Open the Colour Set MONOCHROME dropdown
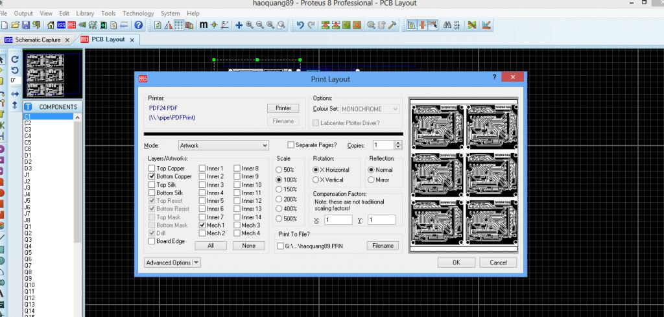664x317 pixels. tap(370, 109)
